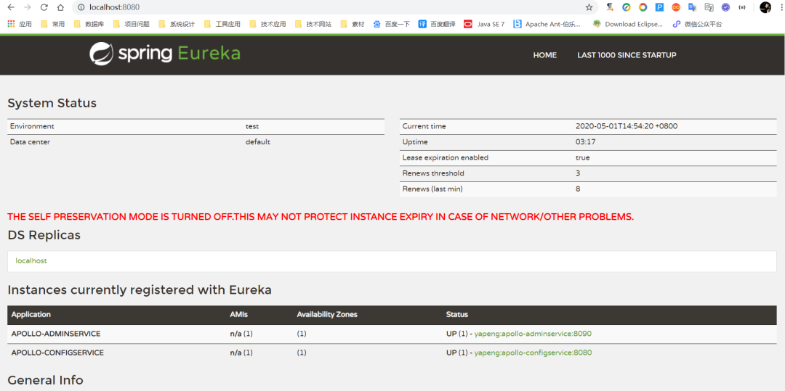Click the red infinity extension icon
785x391 pixels.
coord(677,7)
